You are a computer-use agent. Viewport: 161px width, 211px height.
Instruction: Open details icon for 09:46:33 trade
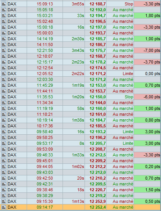3,155
